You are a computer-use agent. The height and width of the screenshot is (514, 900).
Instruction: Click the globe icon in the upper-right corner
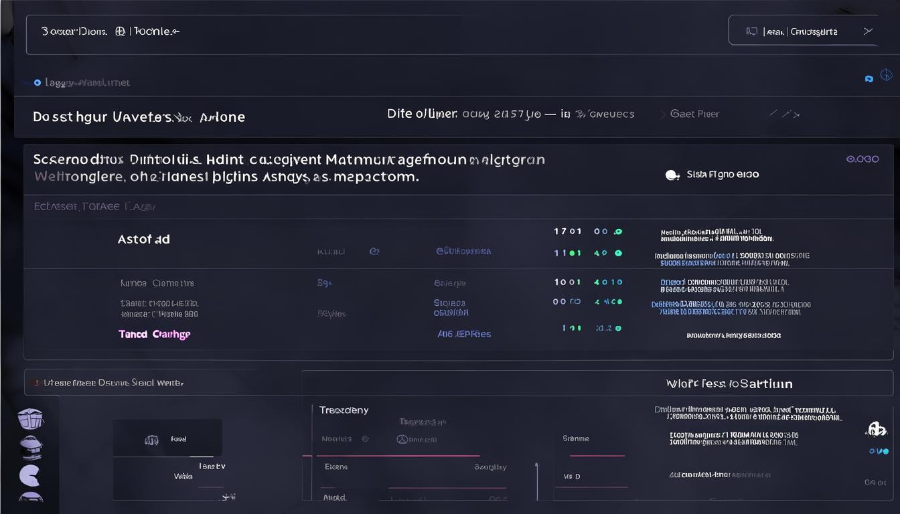[x=886, y=75]
